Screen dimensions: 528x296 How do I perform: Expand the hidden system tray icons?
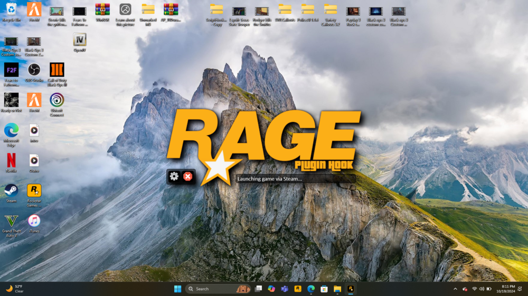coord(455,289)
